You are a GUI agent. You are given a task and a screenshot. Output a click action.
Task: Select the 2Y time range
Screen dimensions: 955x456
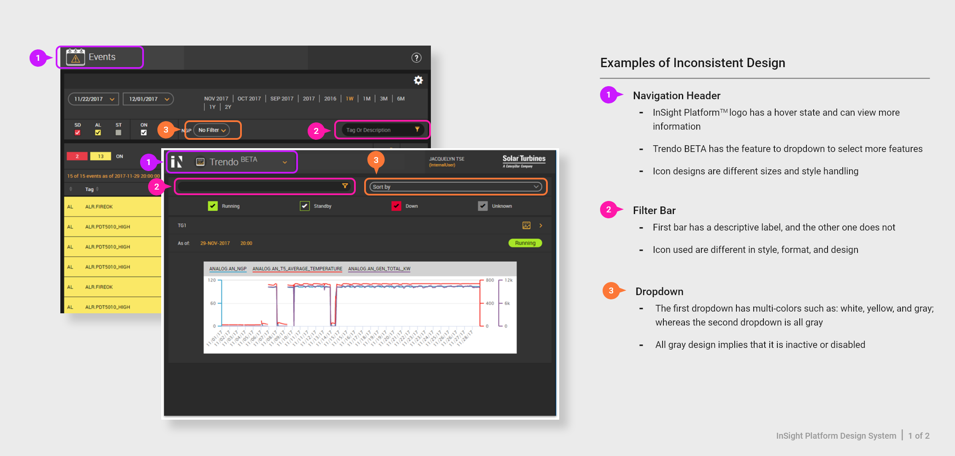coord(228,107)
